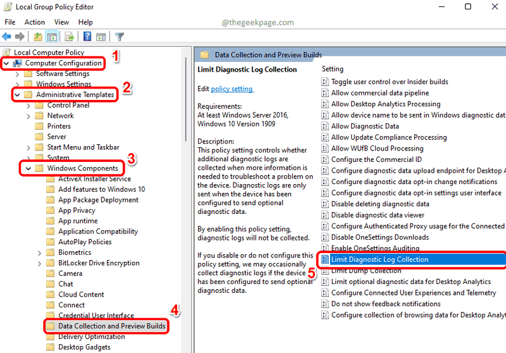Image resolution: width=506 pixels, height=353 pixels.
Task: Collapse the Windows Components node
Action: (28, 168)
